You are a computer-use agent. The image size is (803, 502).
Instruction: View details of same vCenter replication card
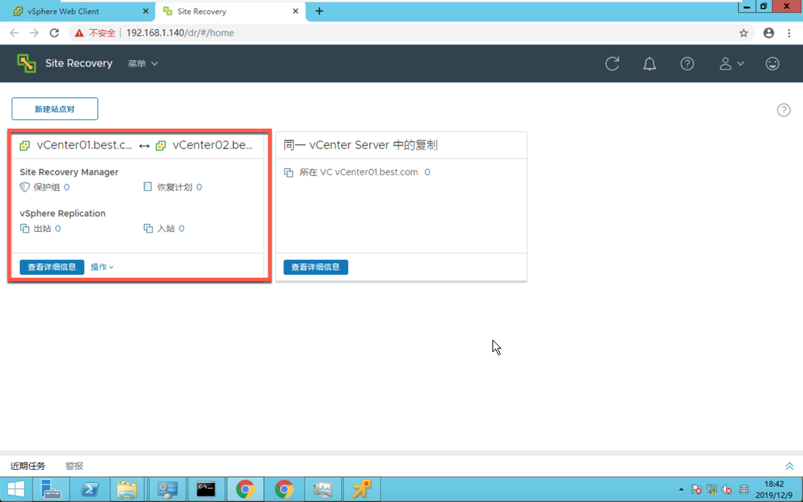[x=316, y=267]
